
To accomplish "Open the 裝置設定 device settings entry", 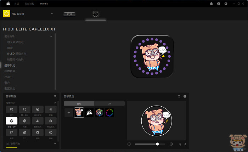I will point(10,89).
